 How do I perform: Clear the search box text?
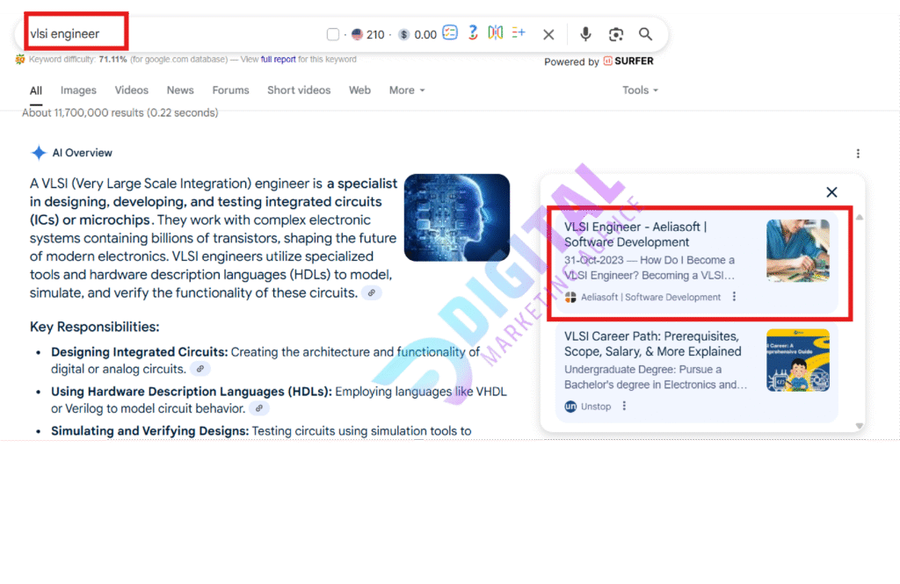pyautogui.click(x=548, y=34)
